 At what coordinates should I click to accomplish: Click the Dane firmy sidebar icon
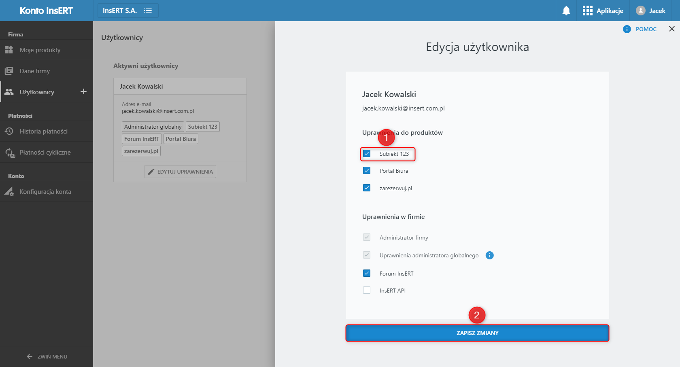click(x=9, y=71)
